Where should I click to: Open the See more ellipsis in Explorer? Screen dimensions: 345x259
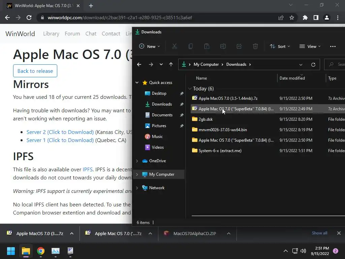coord(333,46)
